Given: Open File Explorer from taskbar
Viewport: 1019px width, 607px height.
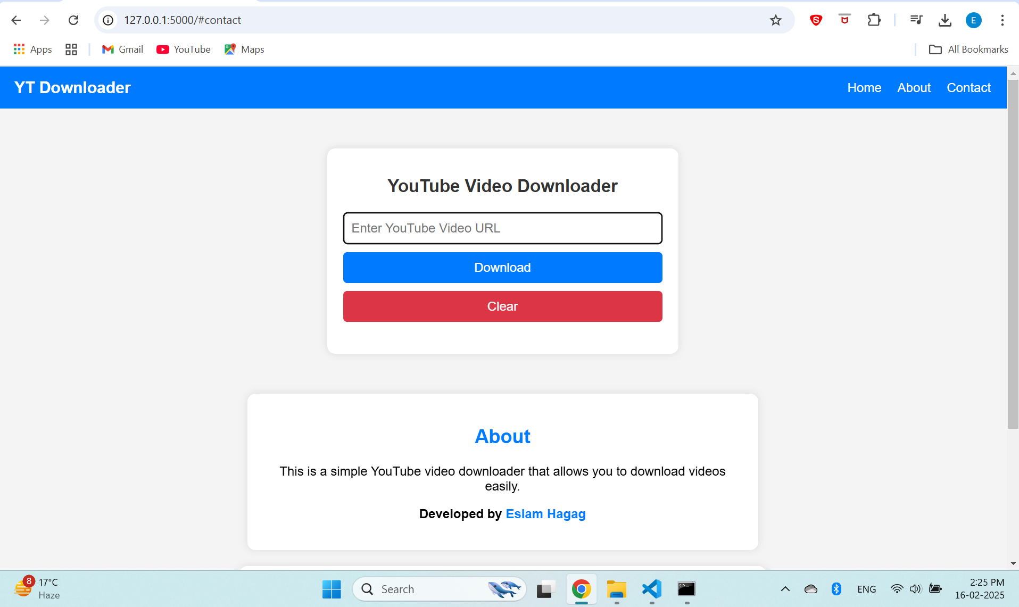Looking at the screenshot, I should click(x=616, y=589).
